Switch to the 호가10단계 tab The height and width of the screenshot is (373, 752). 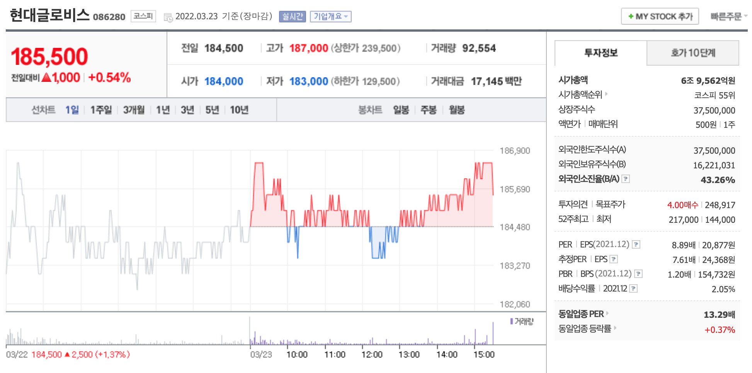point(693,53)
